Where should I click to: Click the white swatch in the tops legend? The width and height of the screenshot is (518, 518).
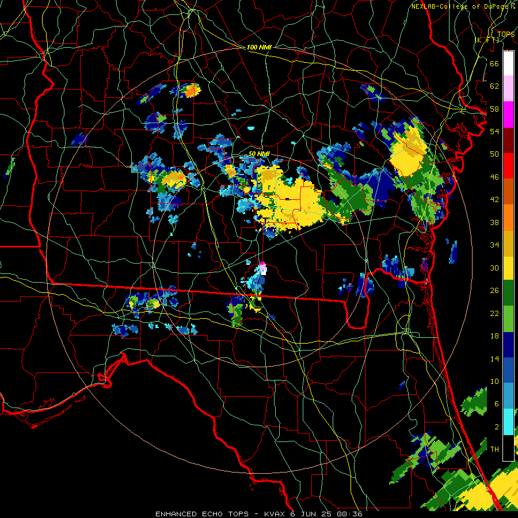click(x=508, y=63)
